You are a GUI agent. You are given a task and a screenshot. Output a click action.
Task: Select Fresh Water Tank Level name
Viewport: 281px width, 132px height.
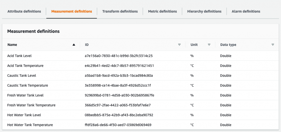tap(25, 95)
